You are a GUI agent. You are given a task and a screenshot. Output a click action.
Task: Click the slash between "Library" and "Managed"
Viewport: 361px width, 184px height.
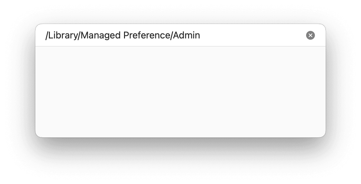(79, 36)
